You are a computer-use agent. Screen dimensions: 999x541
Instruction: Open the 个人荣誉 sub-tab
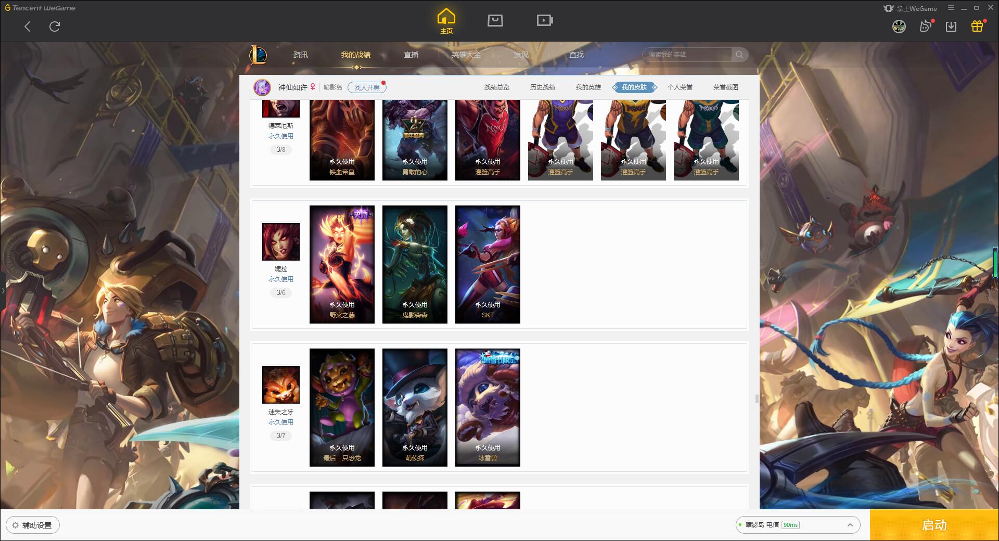[680, 87]
